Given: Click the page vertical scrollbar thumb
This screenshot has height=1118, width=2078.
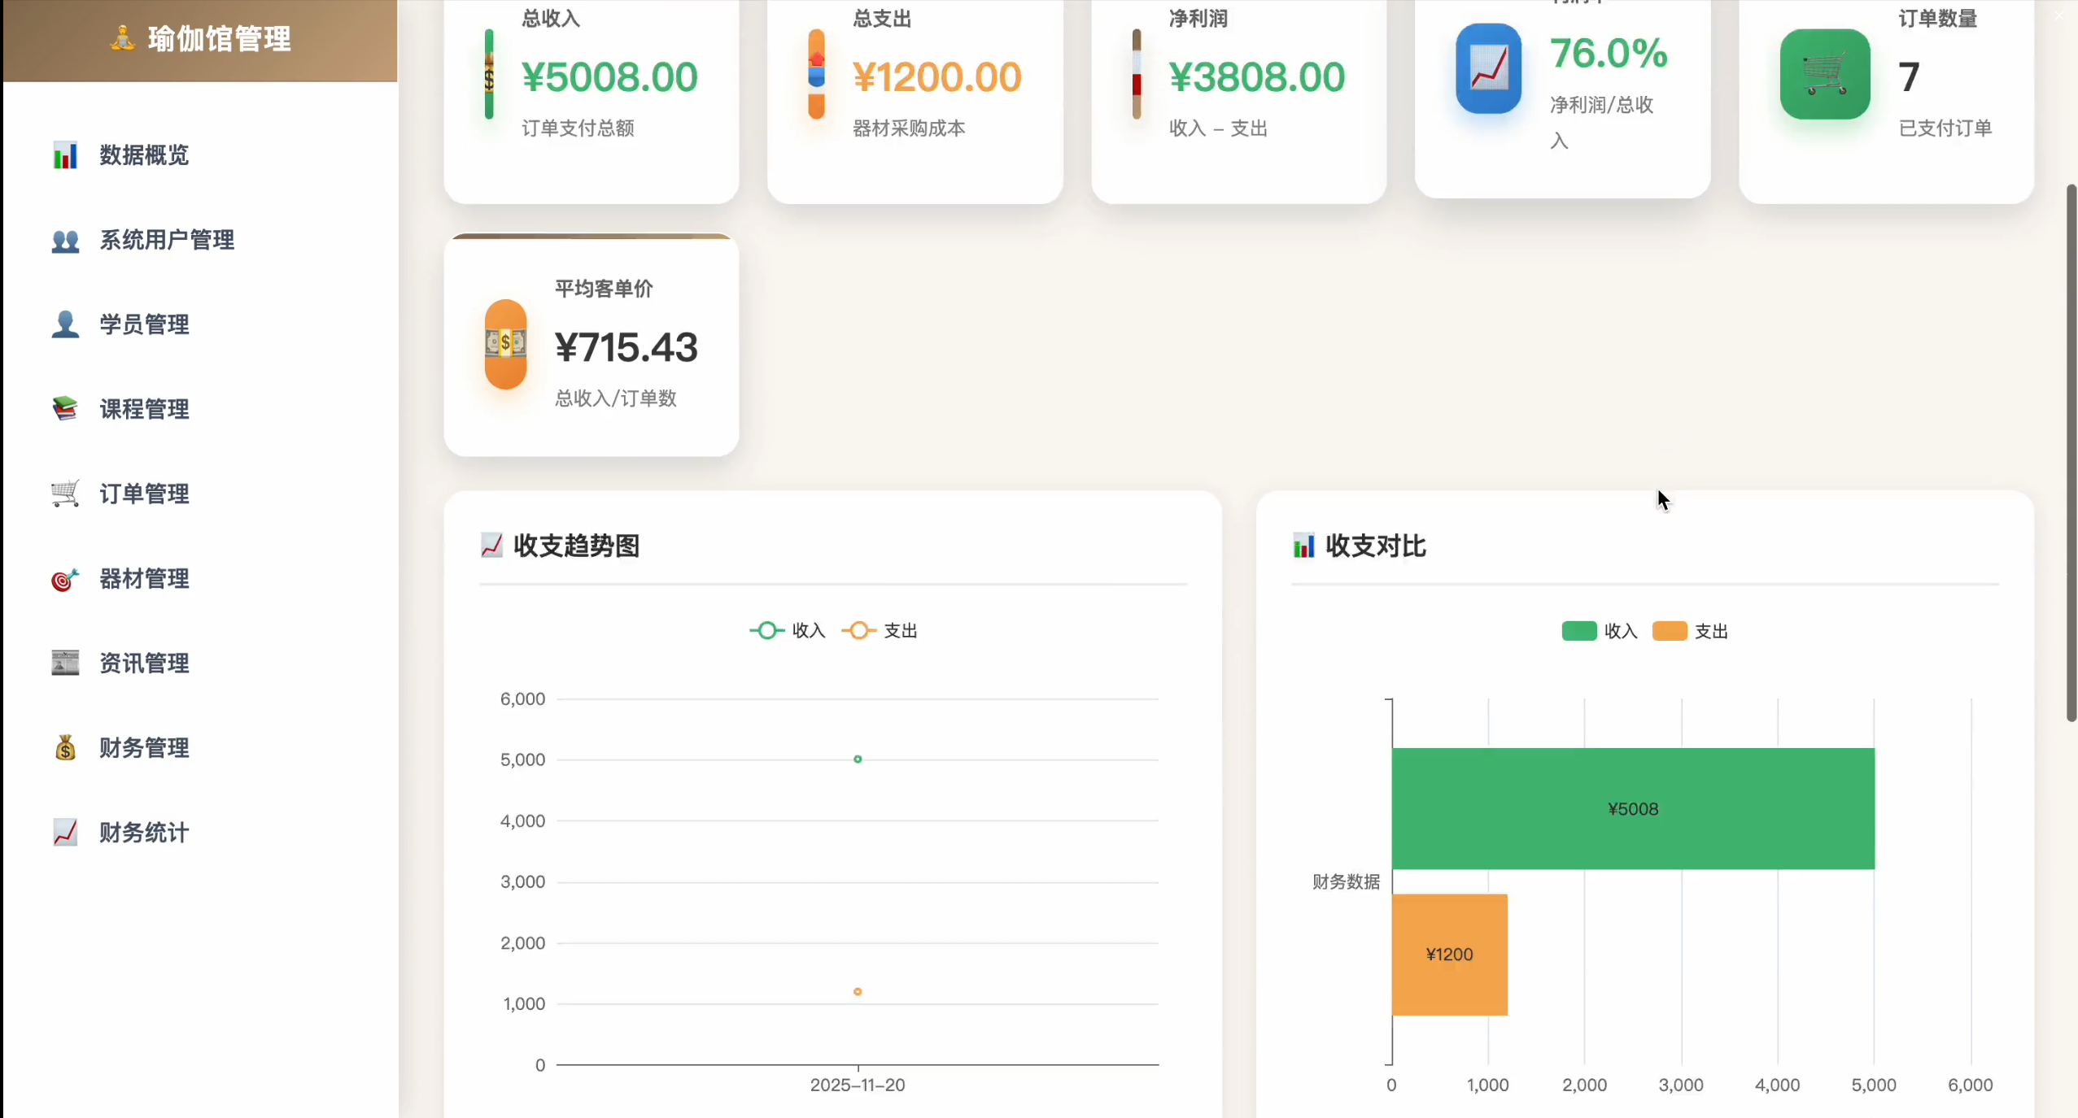Looking at the screenshot, I should (2071, 451).
